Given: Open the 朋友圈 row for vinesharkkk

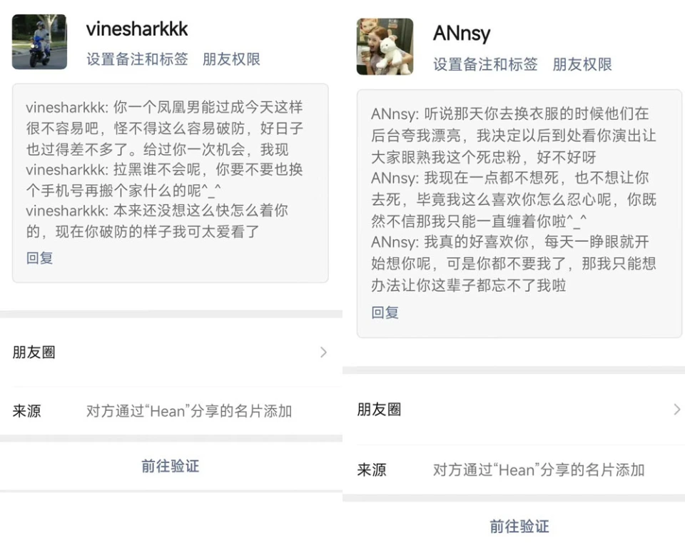Looking at the screenshot, I should point(171,352).
